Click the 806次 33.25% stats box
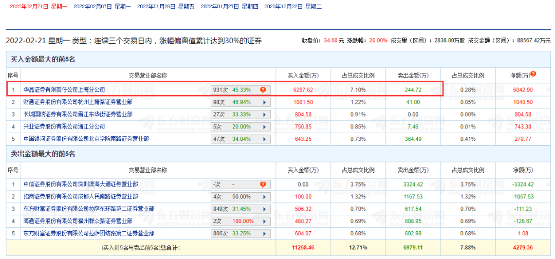This screenshot has height=259, width=555. pyautogui.click(x=240, y=233)
